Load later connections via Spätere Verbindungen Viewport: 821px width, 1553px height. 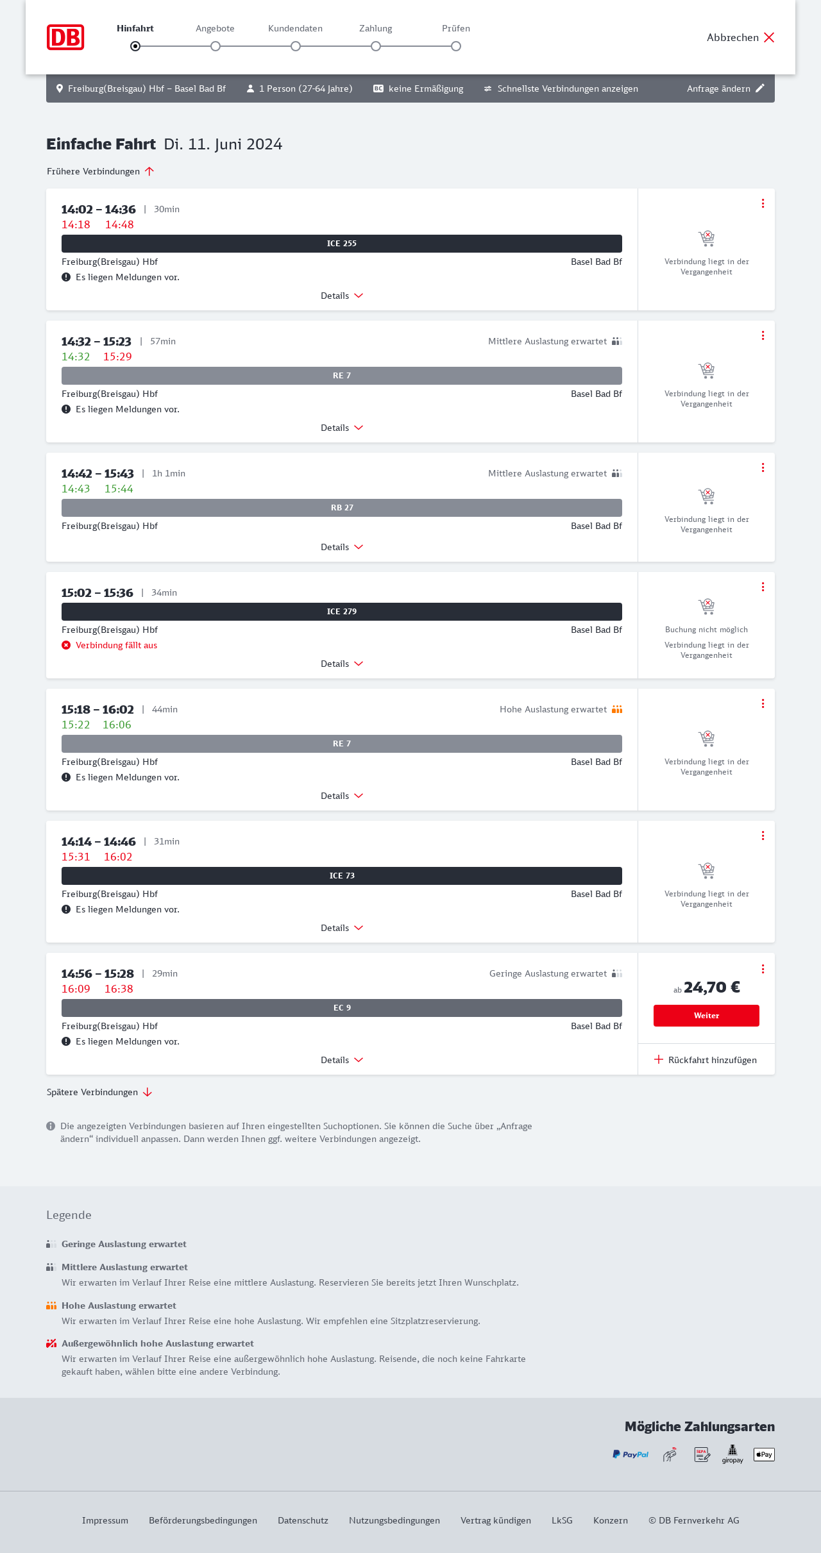click(99, 1092)
